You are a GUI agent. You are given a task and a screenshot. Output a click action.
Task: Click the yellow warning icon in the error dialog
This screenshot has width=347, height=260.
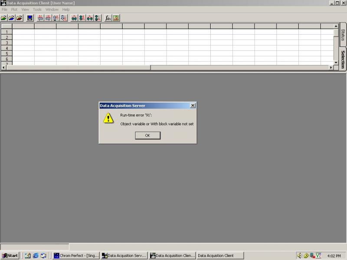click(x=108, y=118)
